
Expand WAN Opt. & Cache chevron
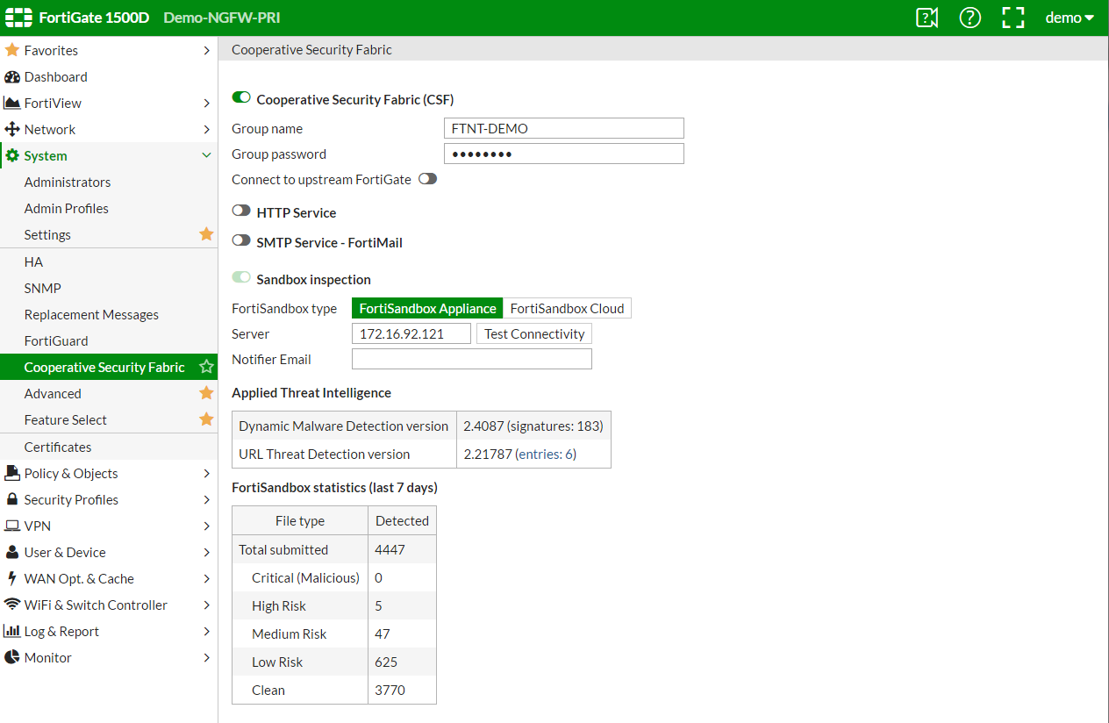[206, 579]
